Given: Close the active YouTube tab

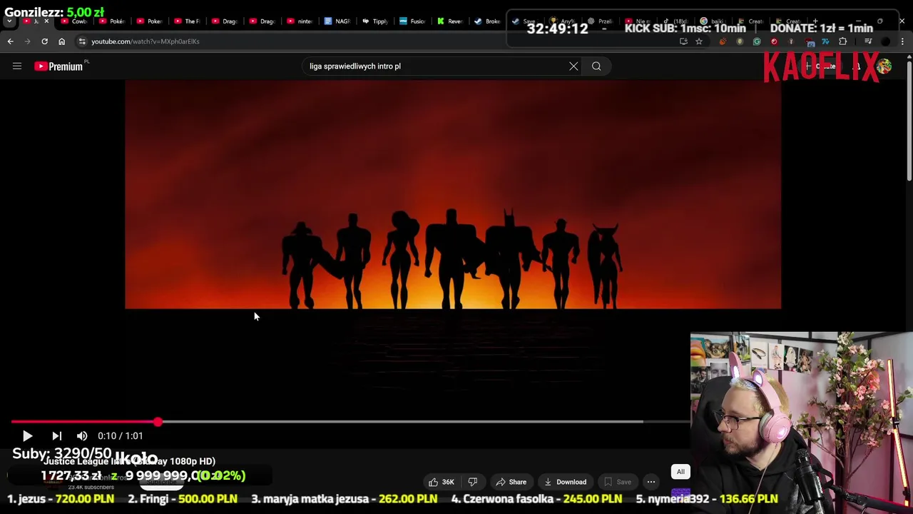Looking at the screenshot, I should click(47, 21).
